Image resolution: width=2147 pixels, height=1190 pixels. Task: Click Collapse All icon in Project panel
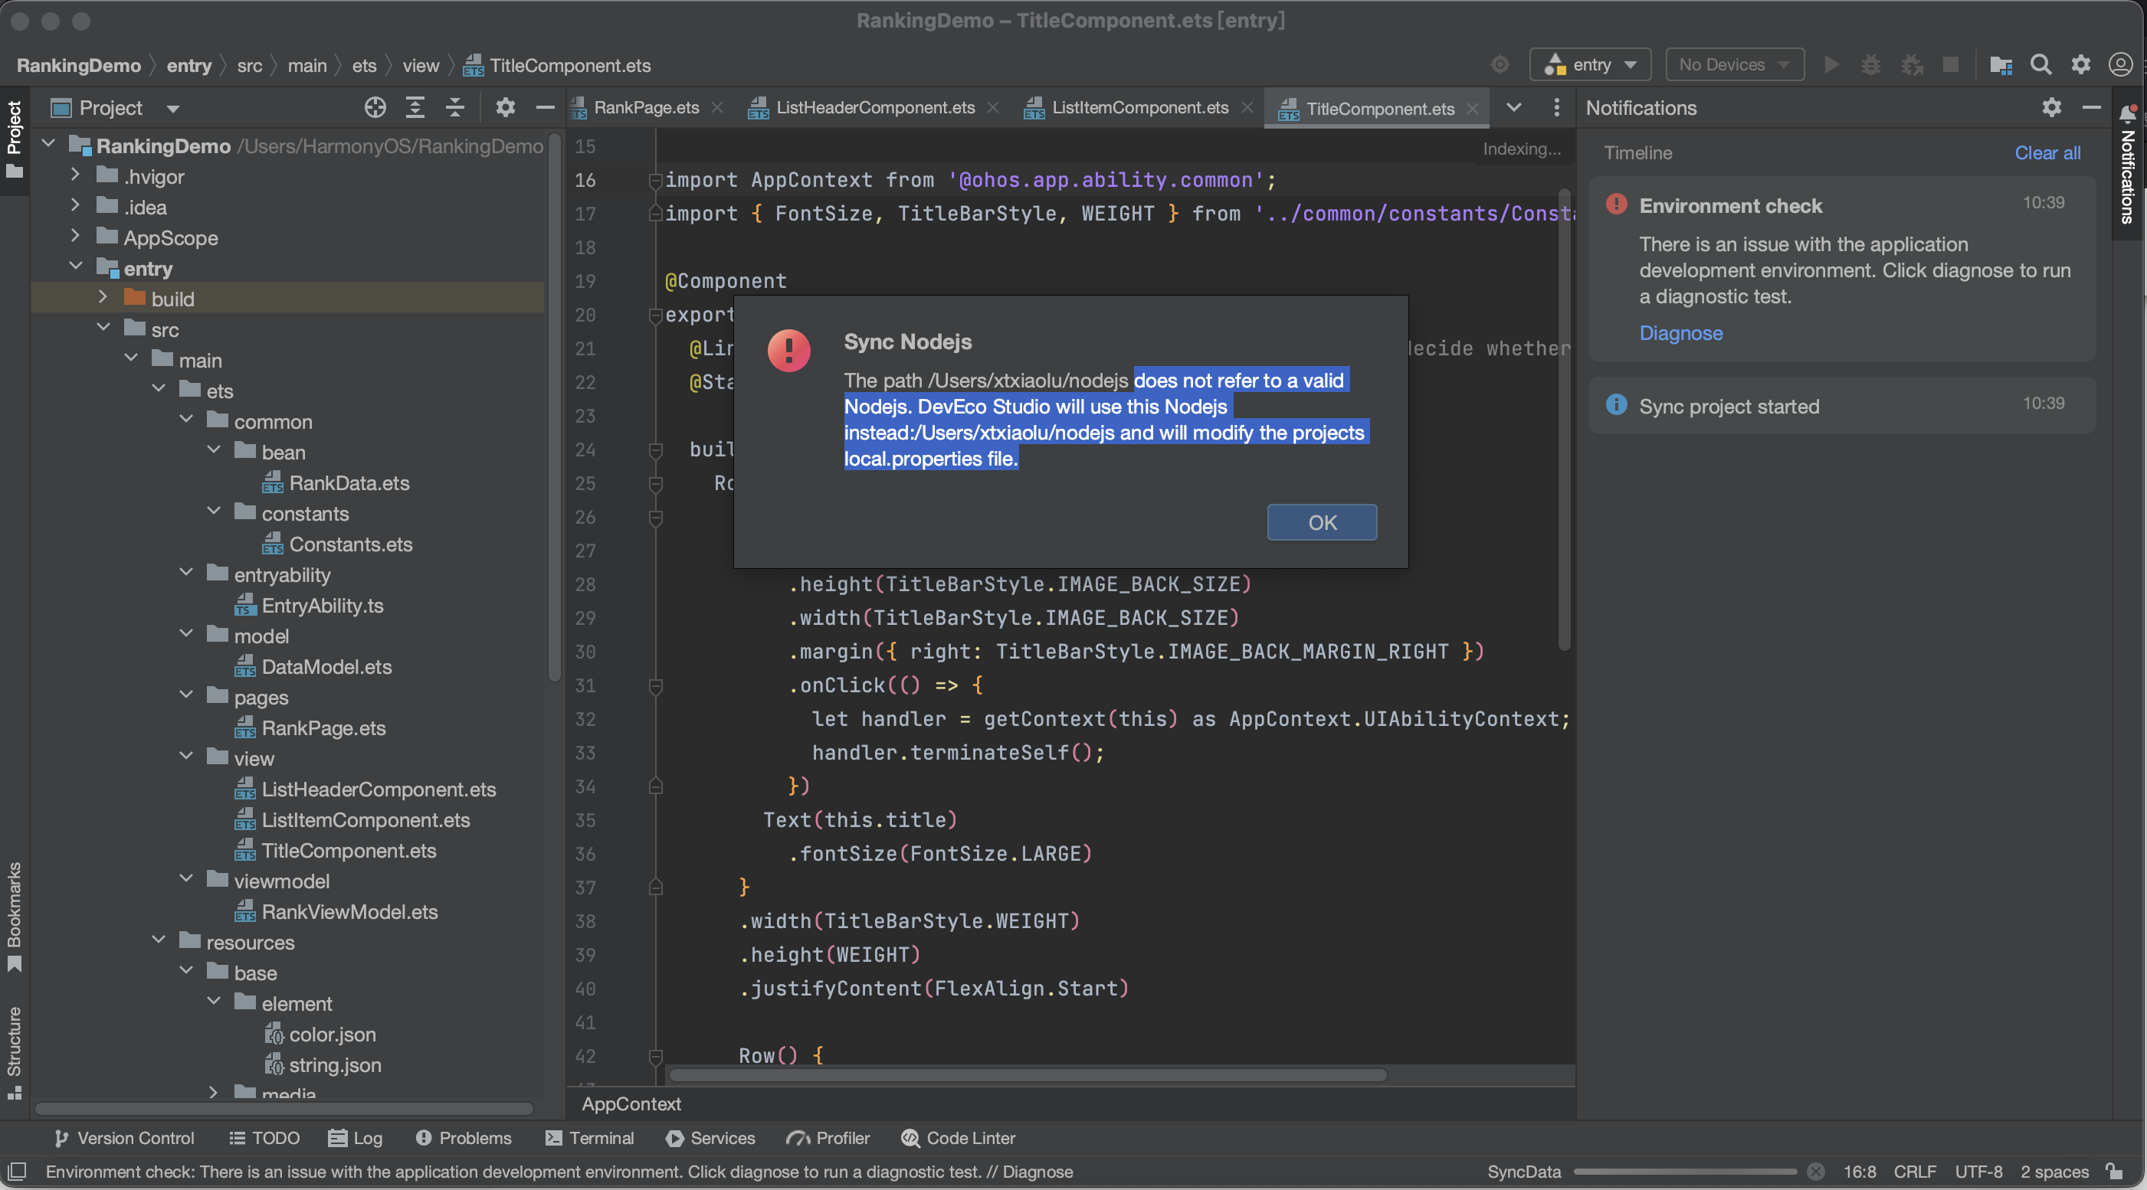click(x=455, y=107)
